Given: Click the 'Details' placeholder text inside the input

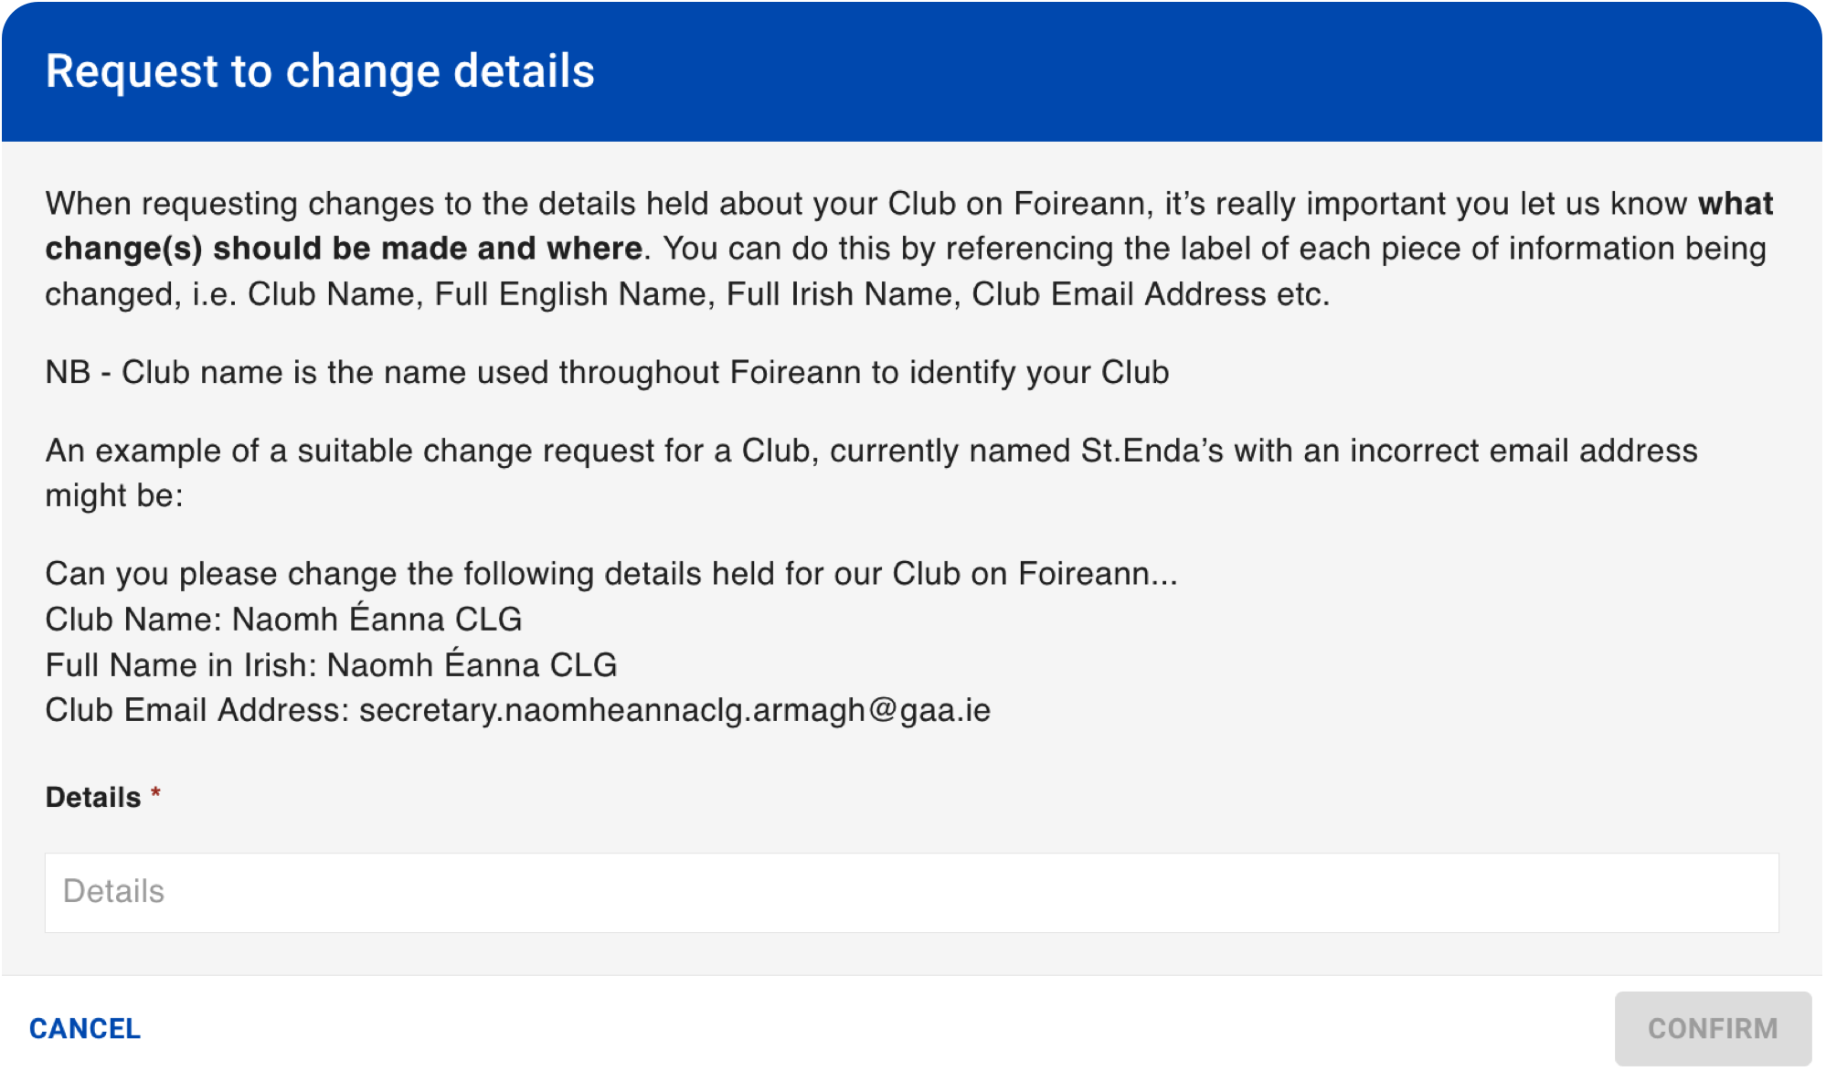Looking at the screenshot, I should pyautogui.click(x=113, y=891).
